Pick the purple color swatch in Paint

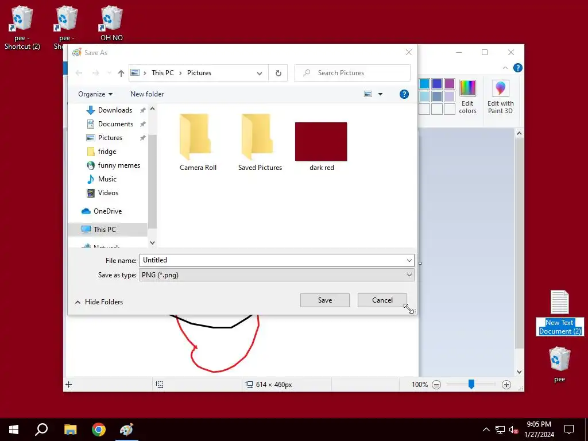click(x=449, y=84)
